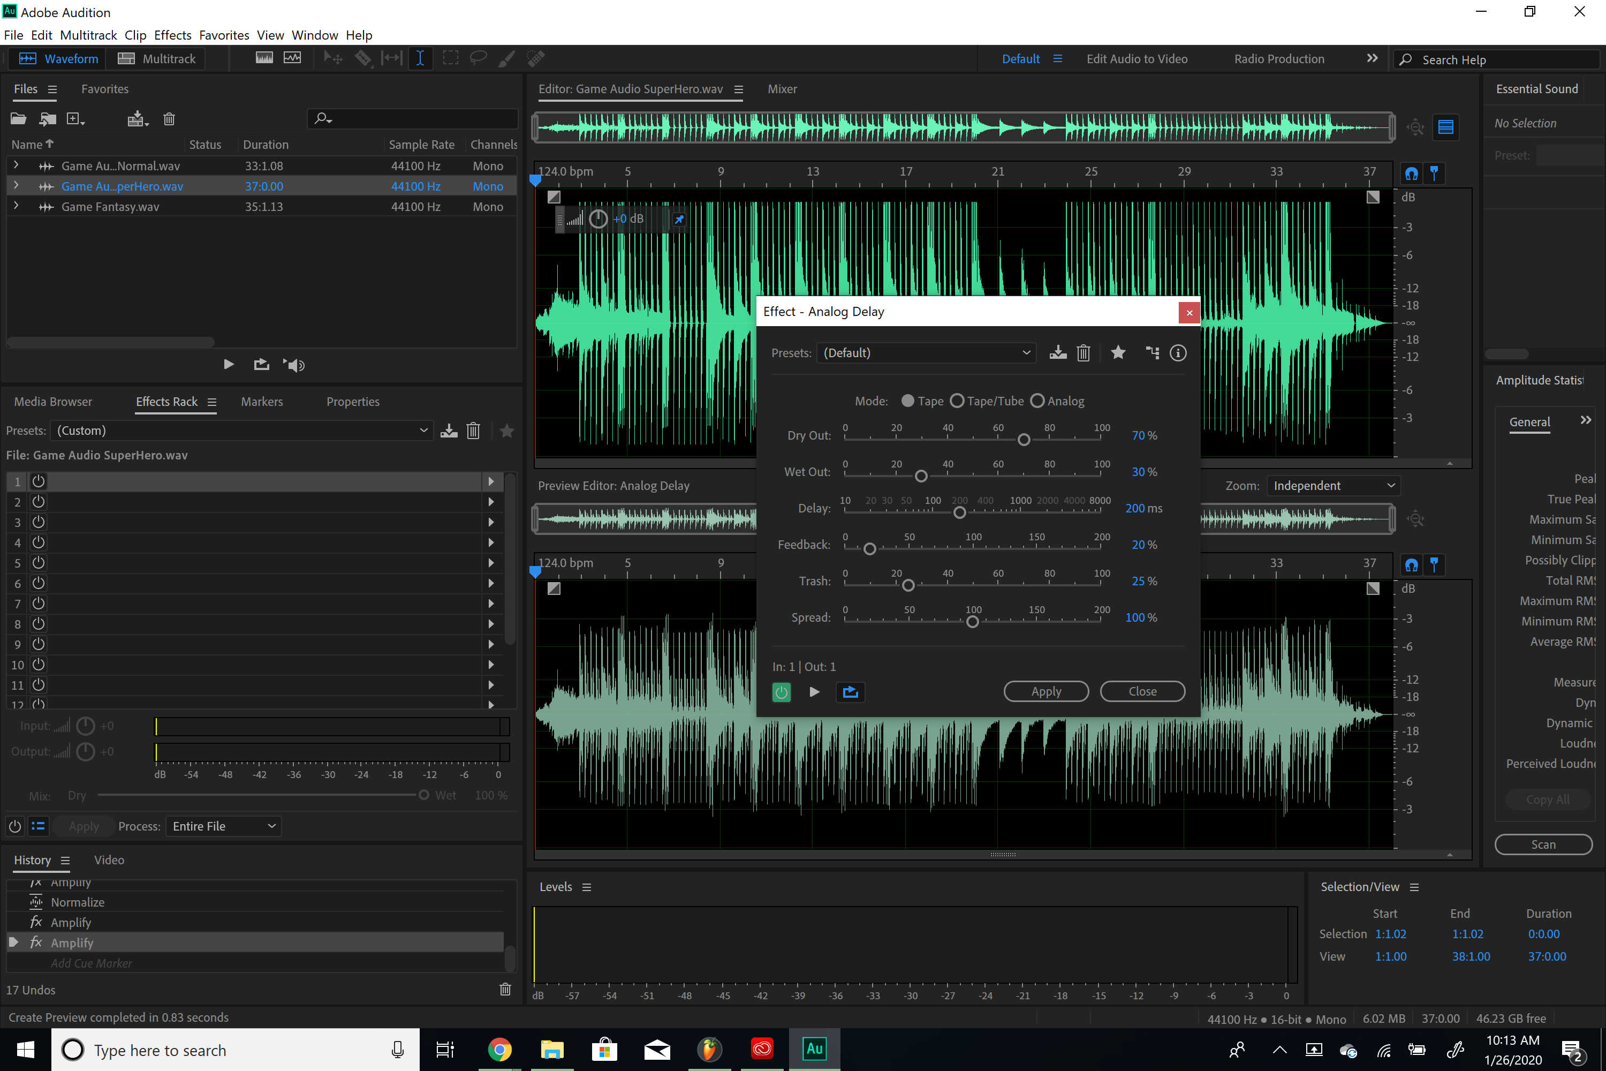Click the Open File folder icon
Image resolution: width=1606 pixels, height=1071 pixels.
coord(18,119)
